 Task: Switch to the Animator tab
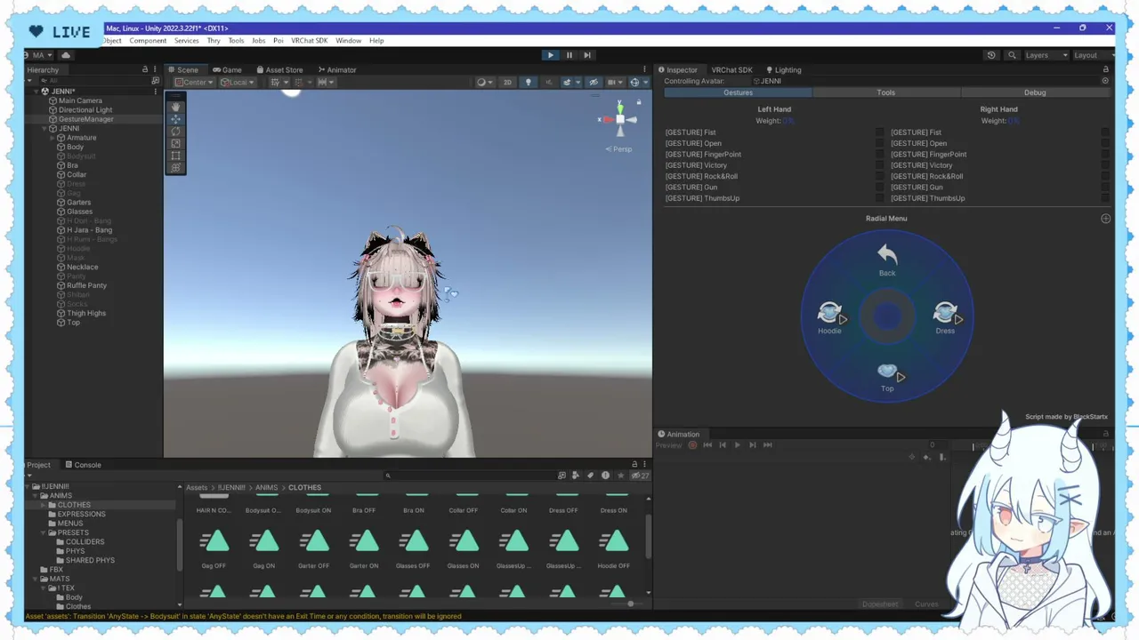tap(336, 70)
